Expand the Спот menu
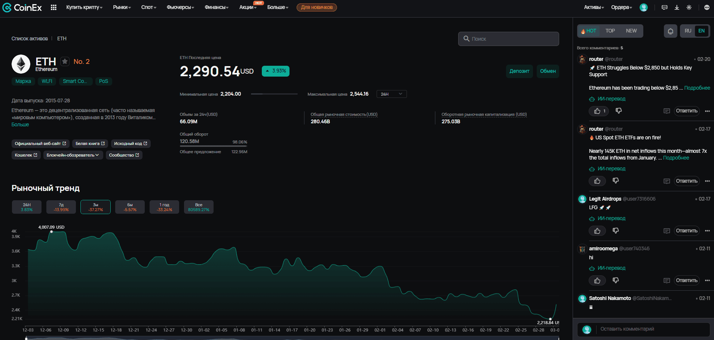The height and width of the screenshot is (340, 714). tap(148, 7)
